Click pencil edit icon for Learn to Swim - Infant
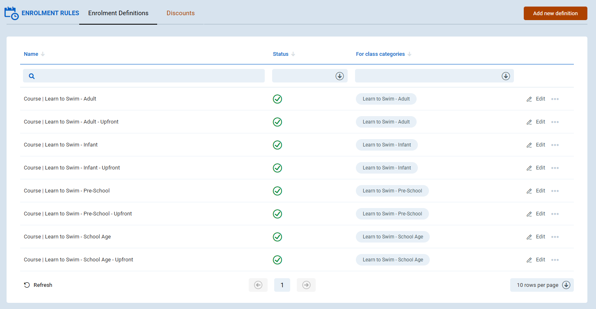The width and height of the screenshot is (596, 309). pyautogui.click(x=529, y=145)
